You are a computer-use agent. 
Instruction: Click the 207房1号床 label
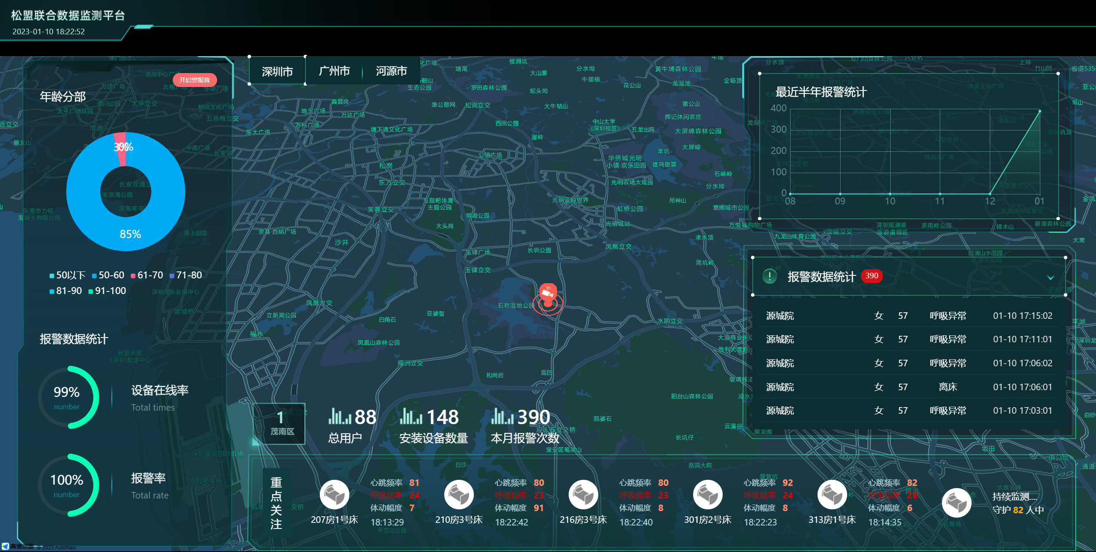335,520
